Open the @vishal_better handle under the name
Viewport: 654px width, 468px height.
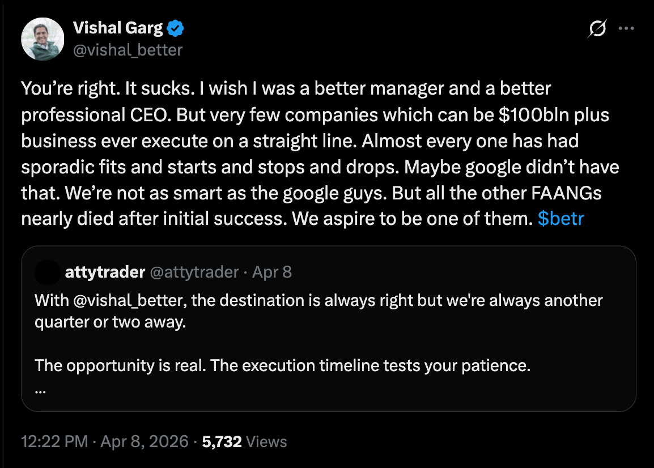coord(128,50)
